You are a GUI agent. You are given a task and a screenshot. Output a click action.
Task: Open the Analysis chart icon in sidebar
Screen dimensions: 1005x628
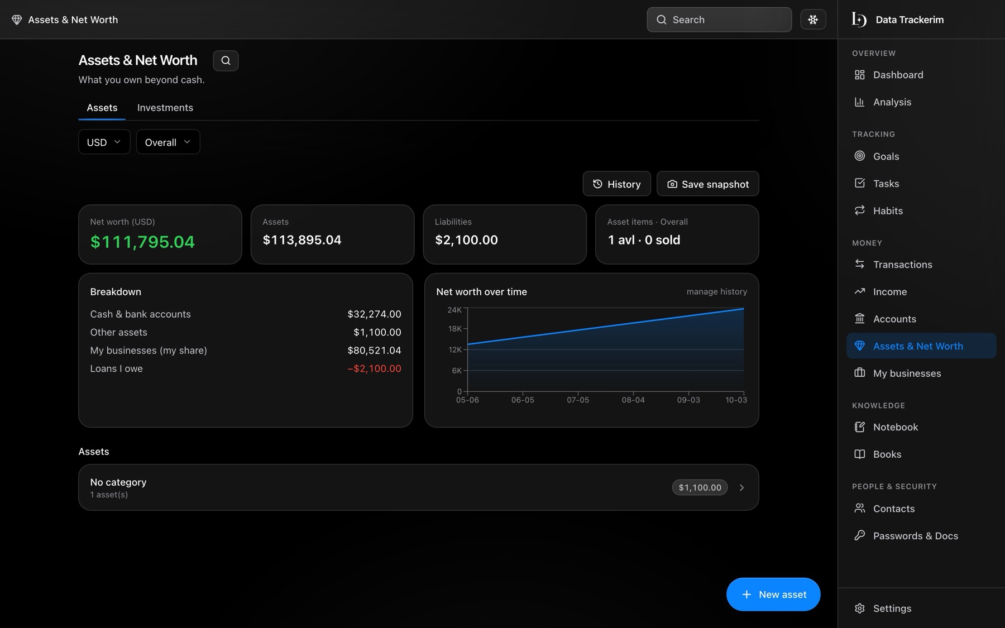(860, 102)
